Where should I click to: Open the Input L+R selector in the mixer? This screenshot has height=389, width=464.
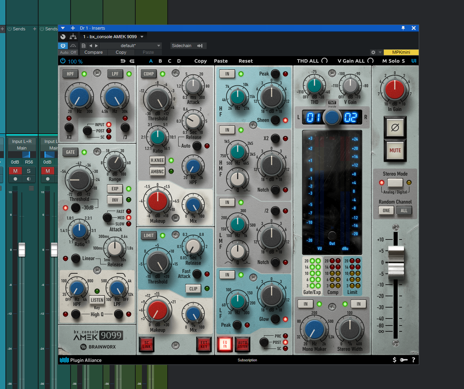21,141
